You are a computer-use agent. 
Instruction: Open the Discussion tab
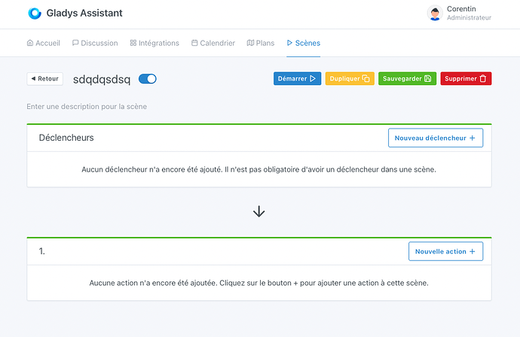click(95, 43)
